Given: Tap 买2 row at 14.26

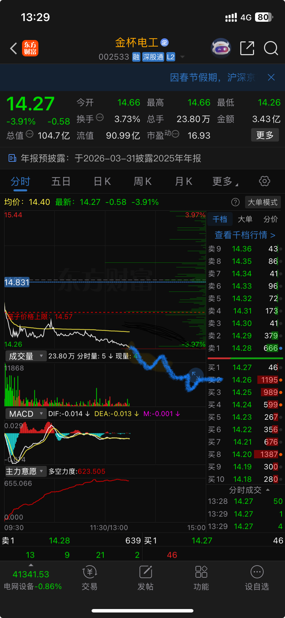Looking at the screenshot, I should tap(245, 380).
